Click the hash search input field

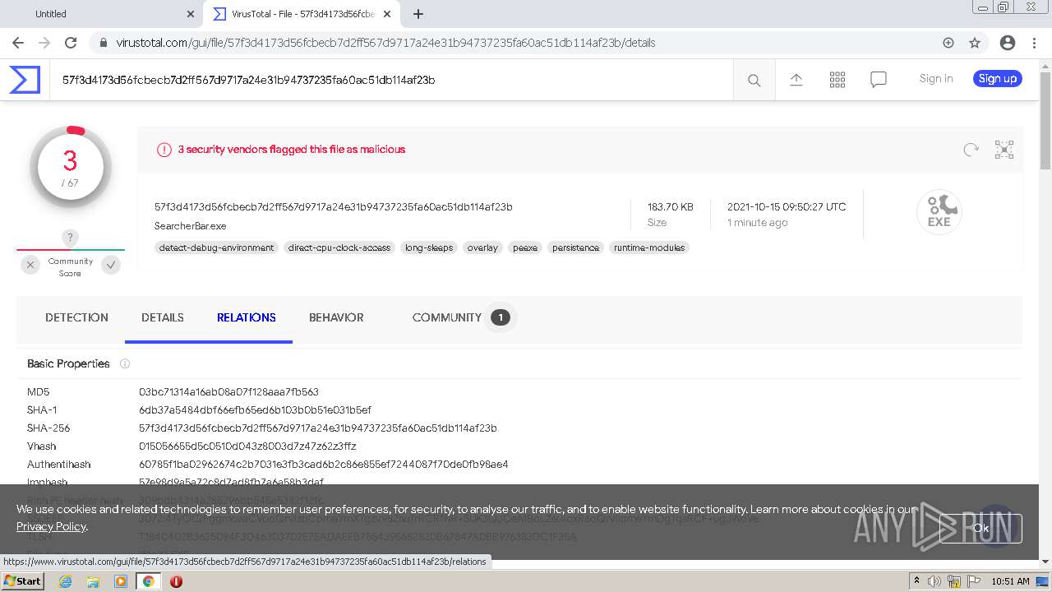(x=391, y=80)
